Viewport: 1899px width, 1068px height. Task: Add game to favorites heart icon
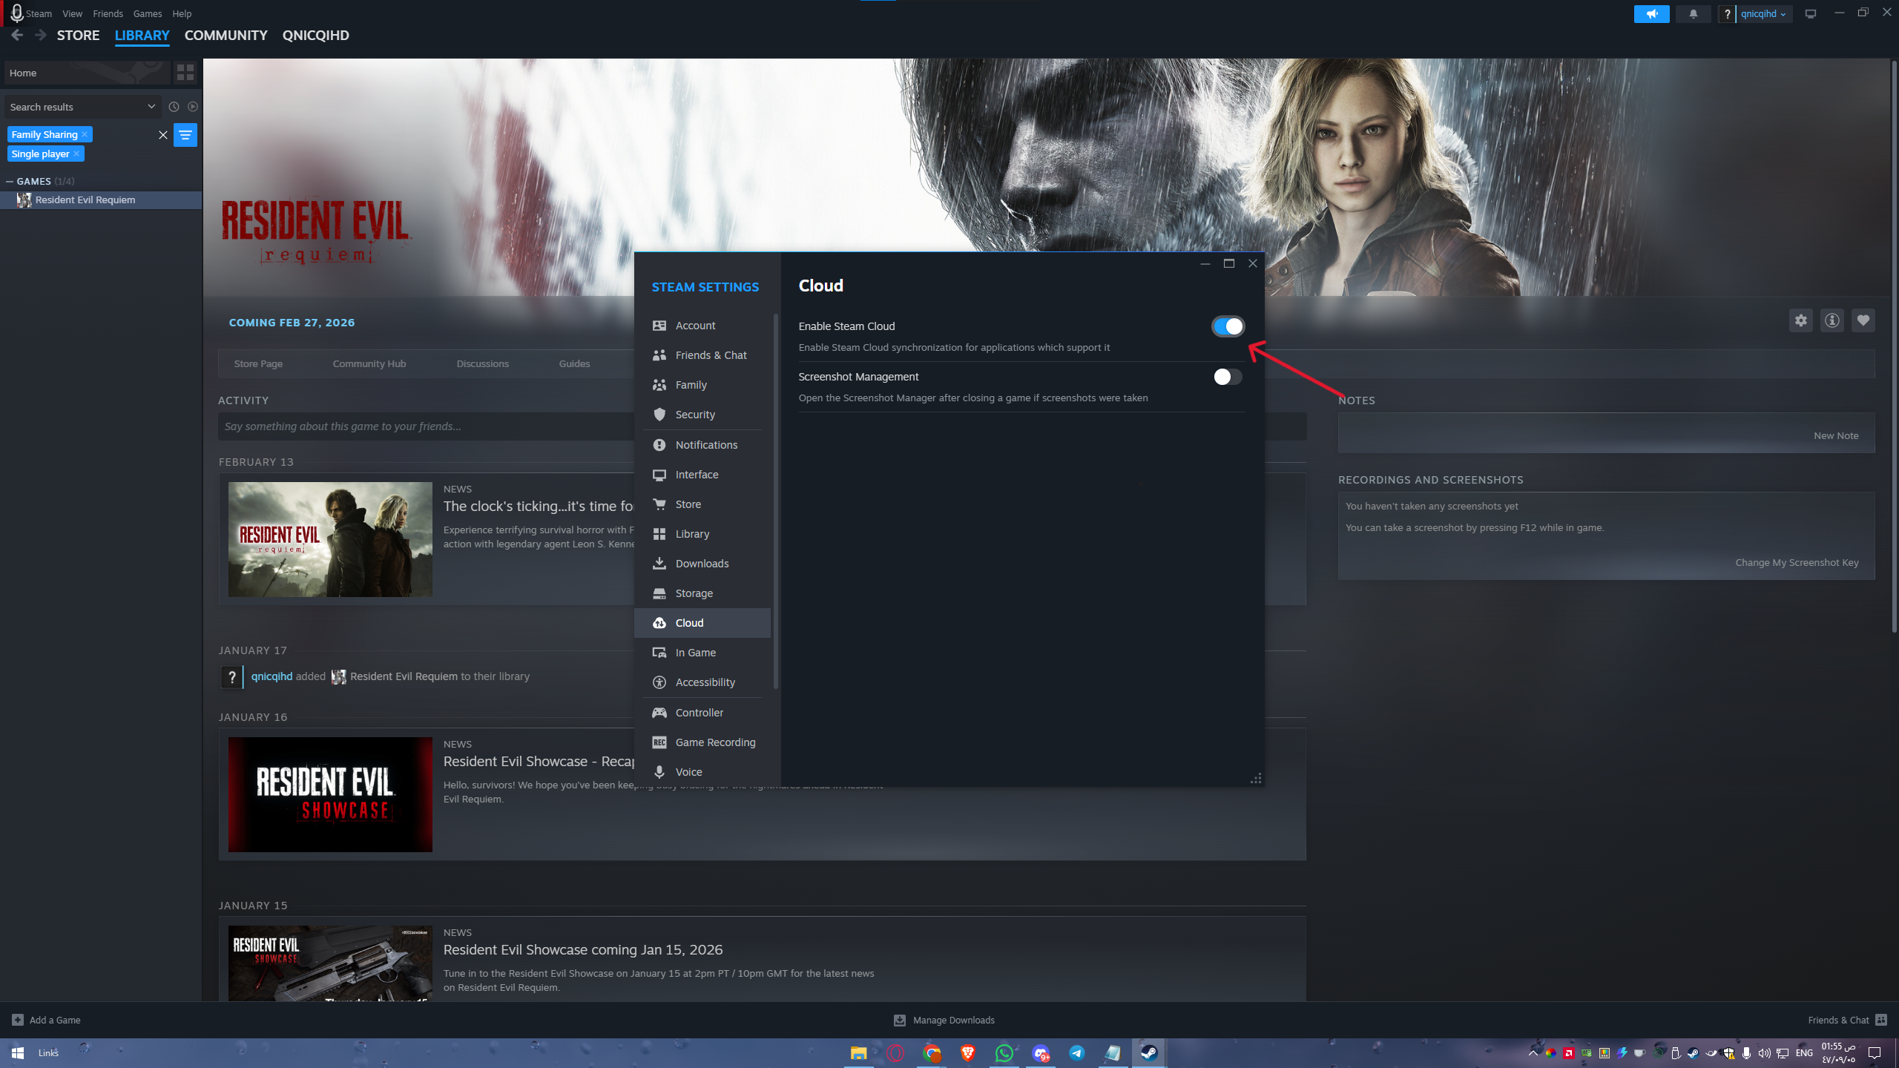(x=1863, y=320)
